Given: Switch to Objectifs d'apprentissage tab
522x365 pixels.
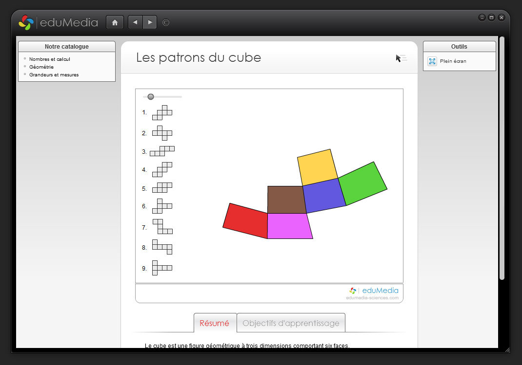Looking at the screenshot, I should click(x=291, y=323).
